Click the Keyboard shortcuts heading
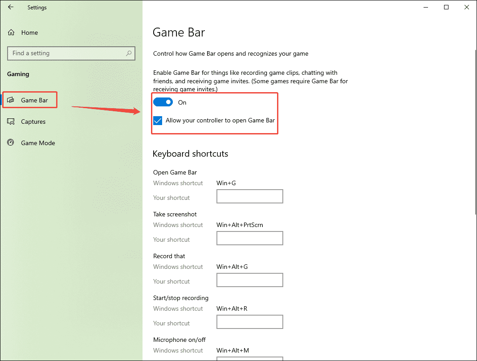 [191, 154]
